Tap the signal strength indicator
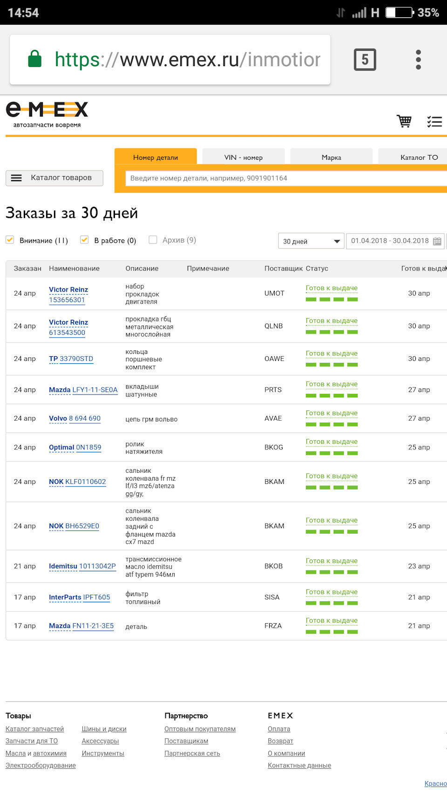The height and width of the screenshot is (795, 447). click(x=359, y=13)
